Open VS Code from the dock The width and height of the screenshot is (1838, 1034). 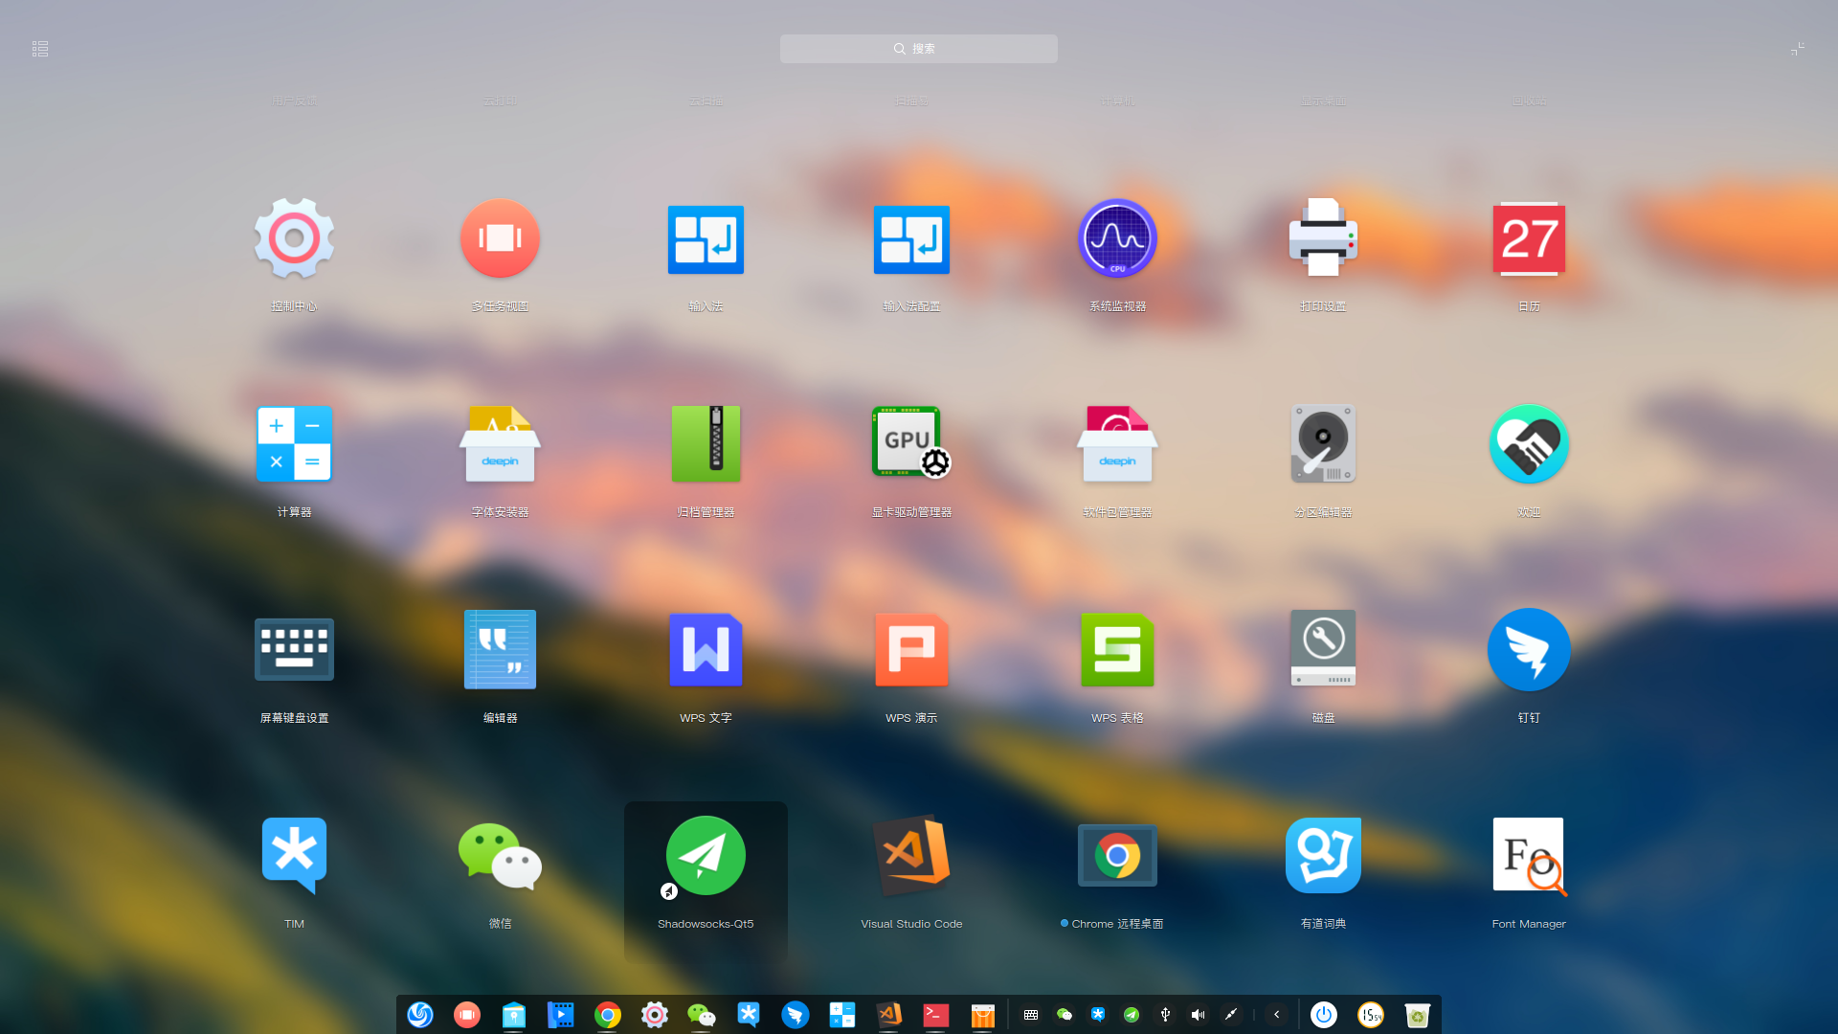(889, 1015)
